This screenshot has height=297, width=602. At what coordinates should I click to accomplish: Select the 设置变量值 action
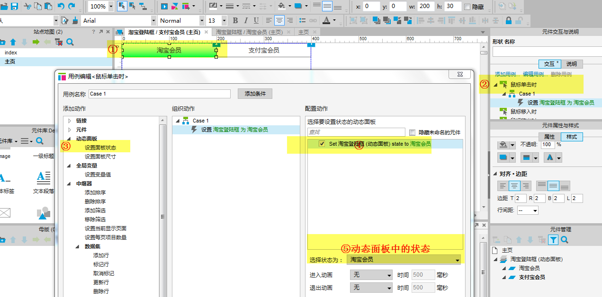(98, 175)
